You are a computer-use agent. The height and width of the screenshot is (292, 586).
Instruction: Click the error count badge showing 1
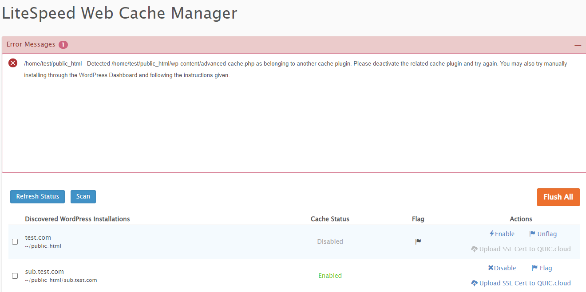pyautogui.click(x=63, y=45)
